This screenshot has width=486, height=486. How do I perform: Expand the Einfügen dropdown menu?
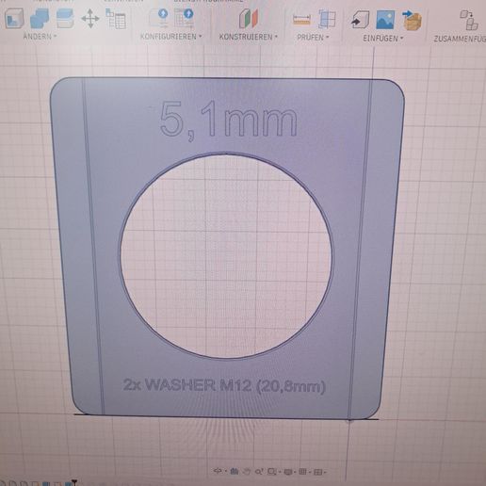coord(383,39)
